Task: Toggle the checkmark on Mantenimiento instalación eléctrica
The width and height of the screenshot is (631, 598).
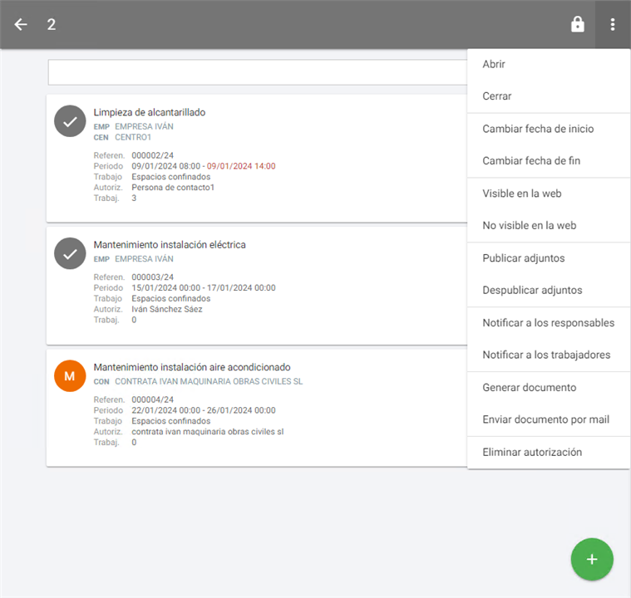Action: [70, 253]
